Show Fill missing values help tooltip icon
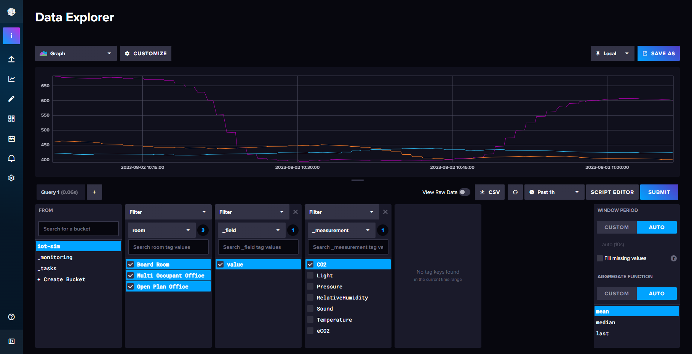Screen dimensions: 692x354 pos(674,258)
